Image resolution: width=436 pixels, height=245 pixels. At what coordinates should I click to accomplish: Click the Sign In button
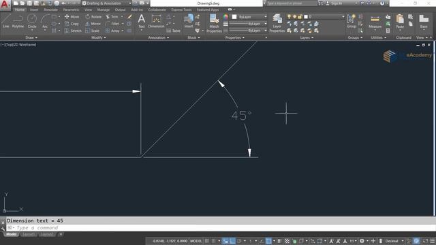coord(334,3)
